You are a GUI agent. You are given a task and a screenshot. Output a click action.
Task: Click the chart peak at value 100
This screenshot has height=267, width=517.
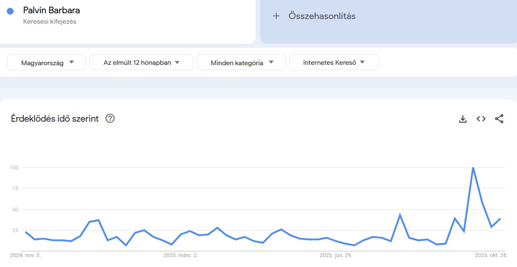pos(472,168)
